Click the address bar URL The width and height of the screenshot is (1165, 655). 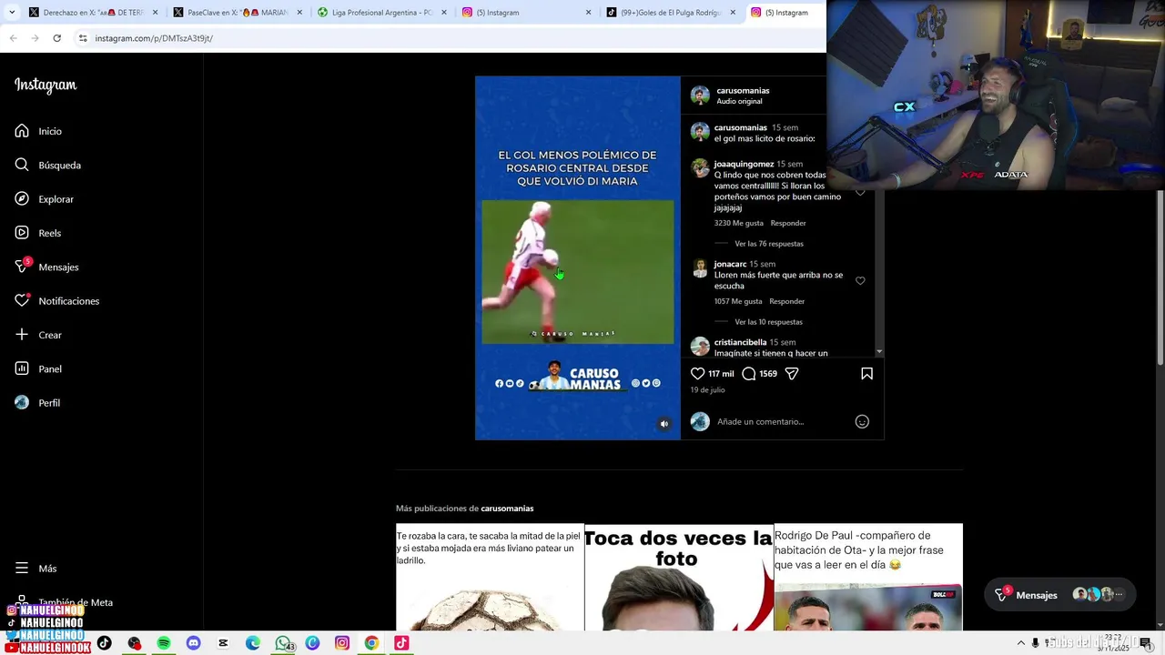(154, 38)
